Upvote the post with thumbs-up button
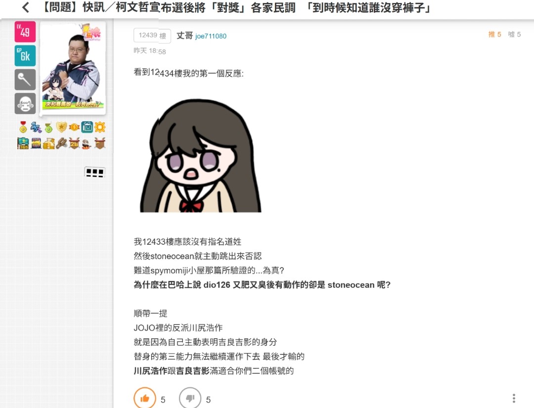The image size is (534, 408). pos(145,398)
